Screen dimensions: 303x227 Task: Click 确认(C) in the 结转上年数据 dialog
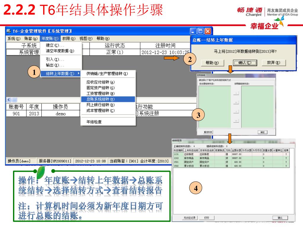245,63
